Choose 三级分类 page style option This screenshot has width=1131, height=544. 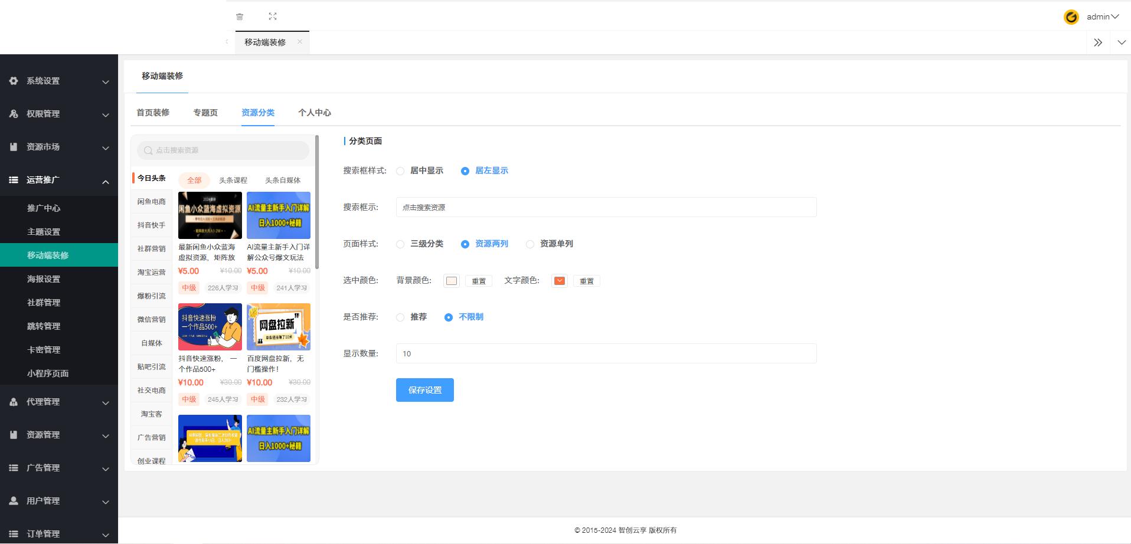click(400, 244)
